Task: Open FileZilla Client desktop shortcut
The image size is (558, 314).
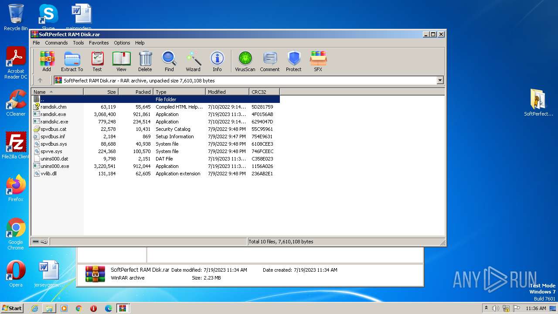Action: click(x=16, y=146)
